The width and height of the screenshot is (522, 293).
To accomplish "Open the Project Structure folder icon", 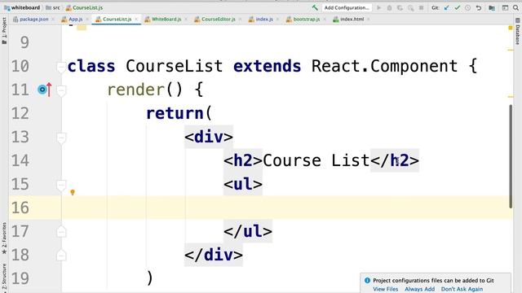I will point(492,7).
